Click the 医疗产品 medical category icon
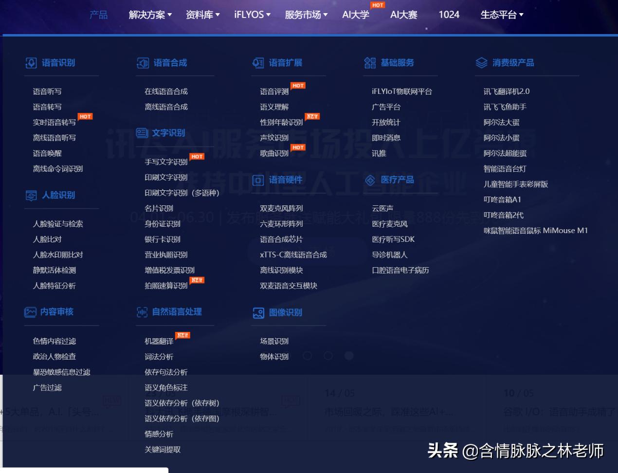 coord(370,180)
